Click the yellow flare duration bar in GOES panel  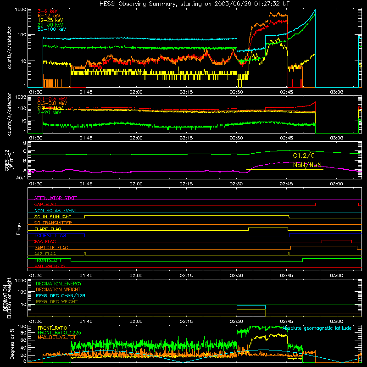pyautogui.click(x=285, y=170)
